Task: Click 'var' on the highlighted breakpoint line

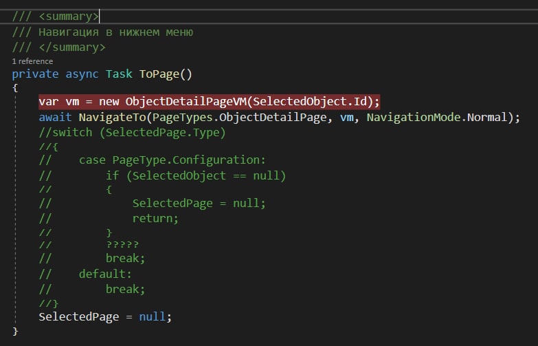Action: point(48,101)
